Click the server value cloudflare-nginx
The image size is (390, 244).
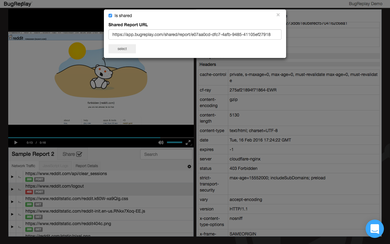pyautogui.click(x=245, y=159)
